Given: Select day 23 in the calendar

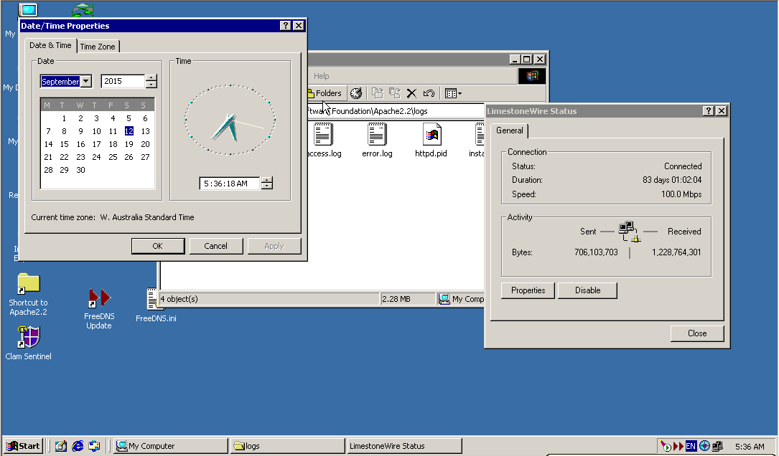Looking at the screenshot, I should pos(80,157).
